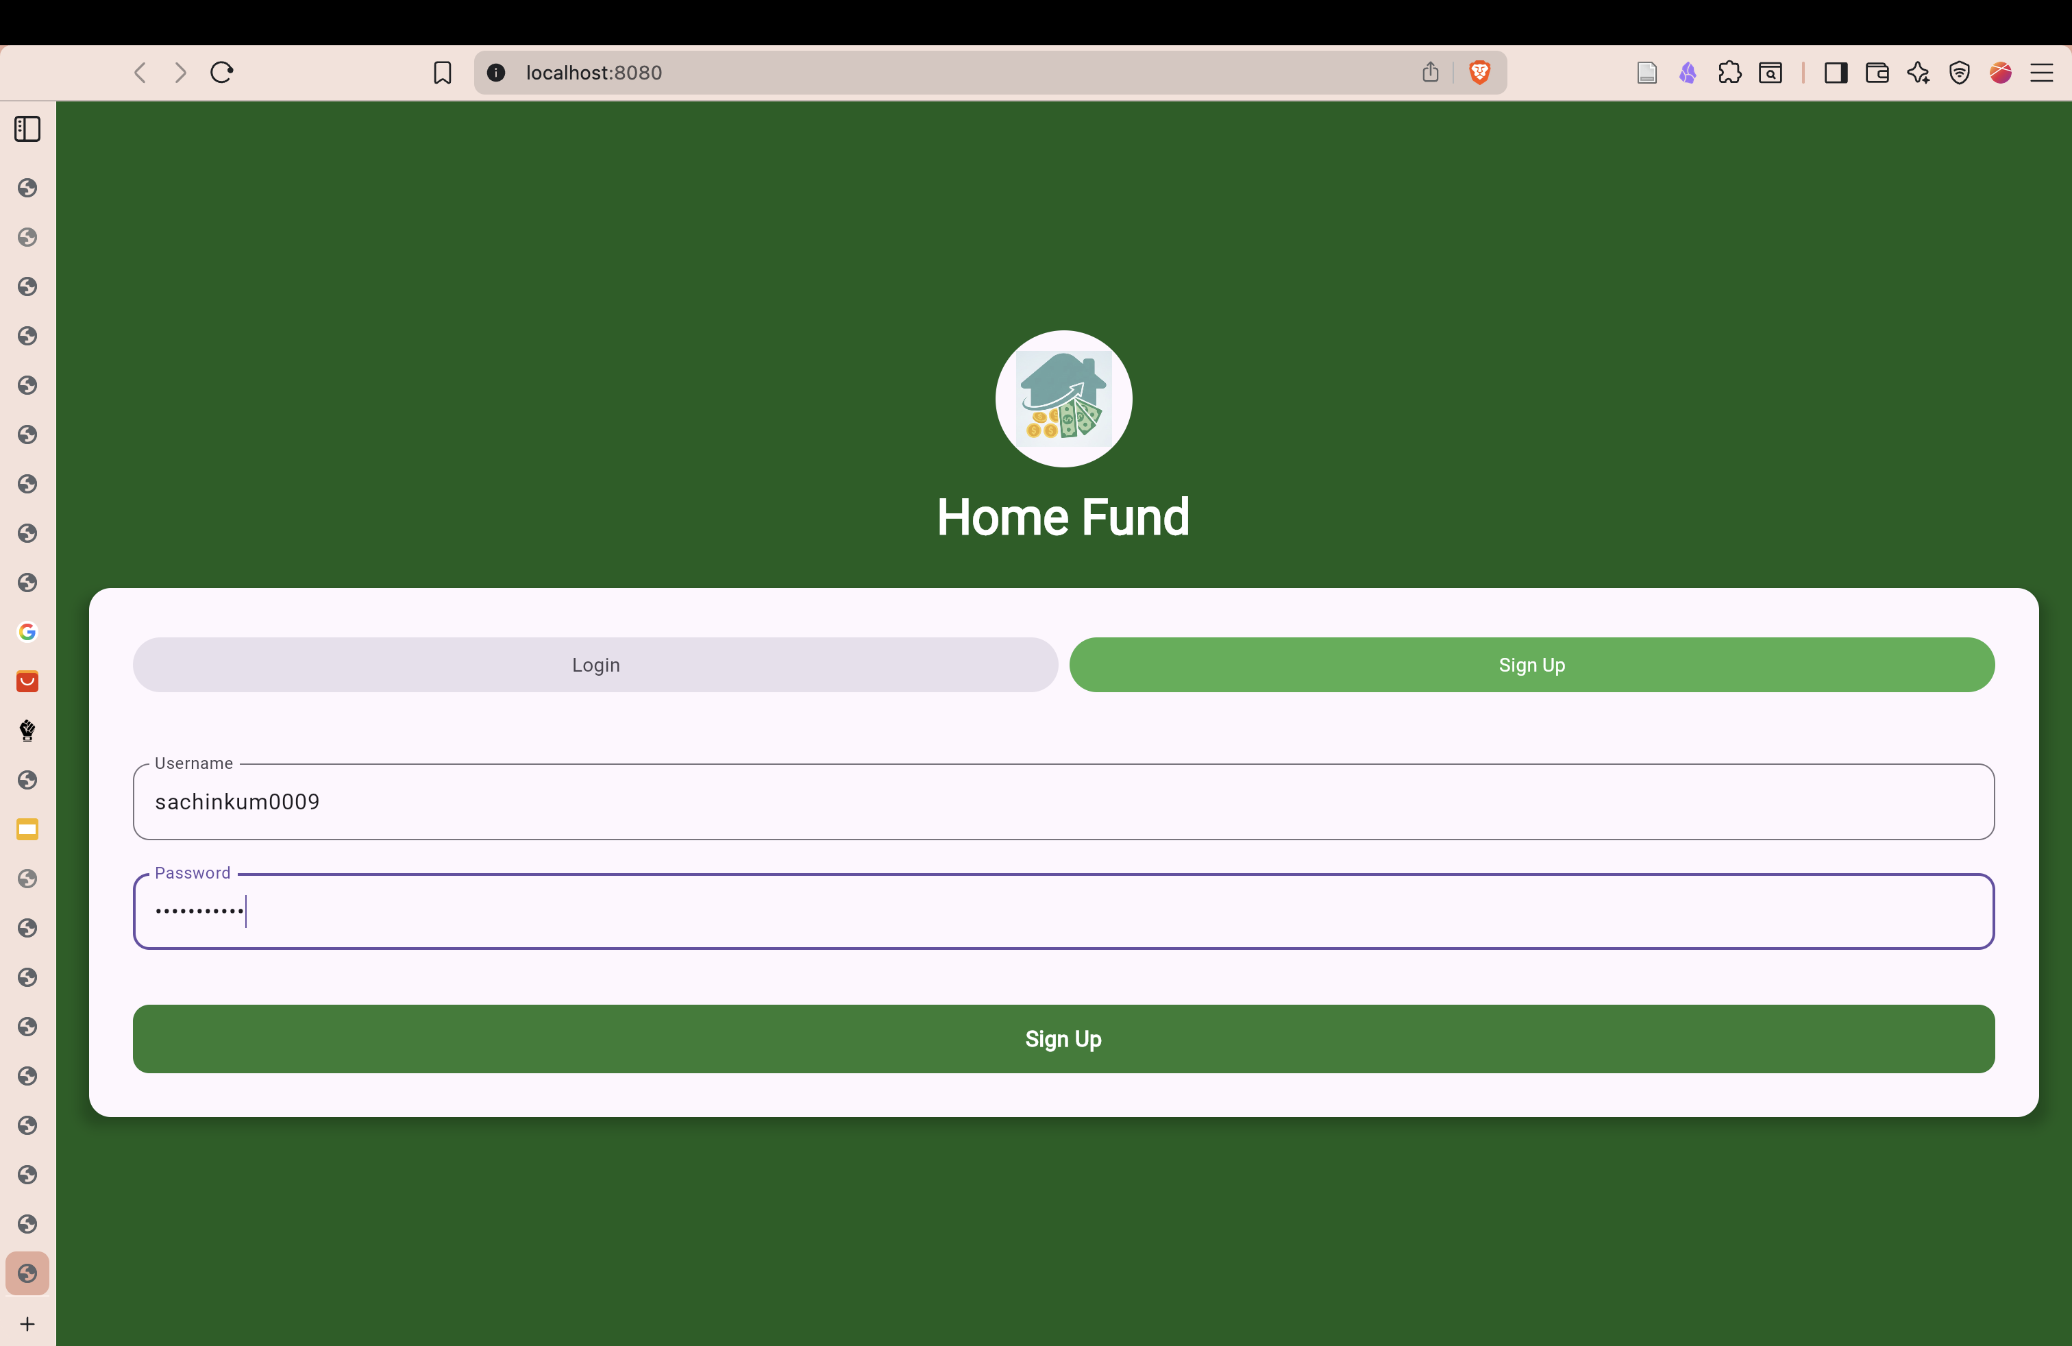Open the Google tab in vertical tabs
Screen dimensions: 2072x1346
tap(27, 632)
